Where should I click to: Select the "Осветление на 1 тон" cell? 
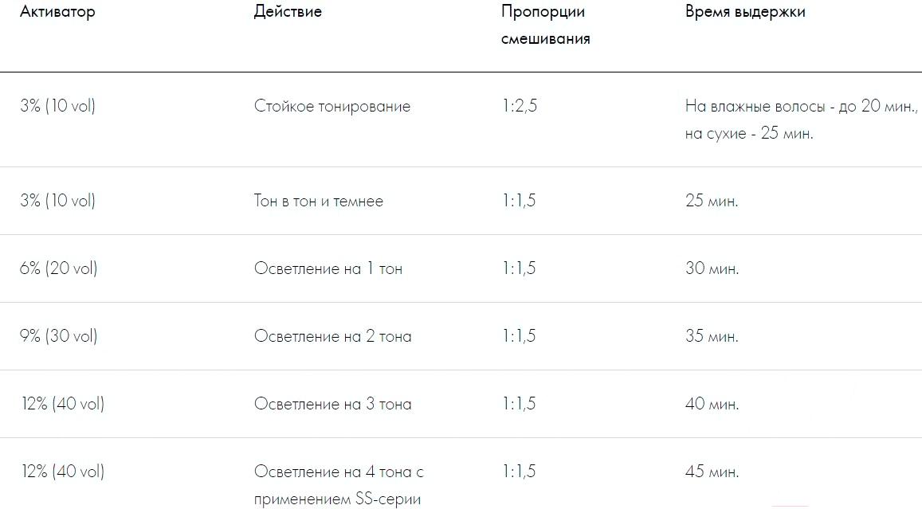[328, 268]
